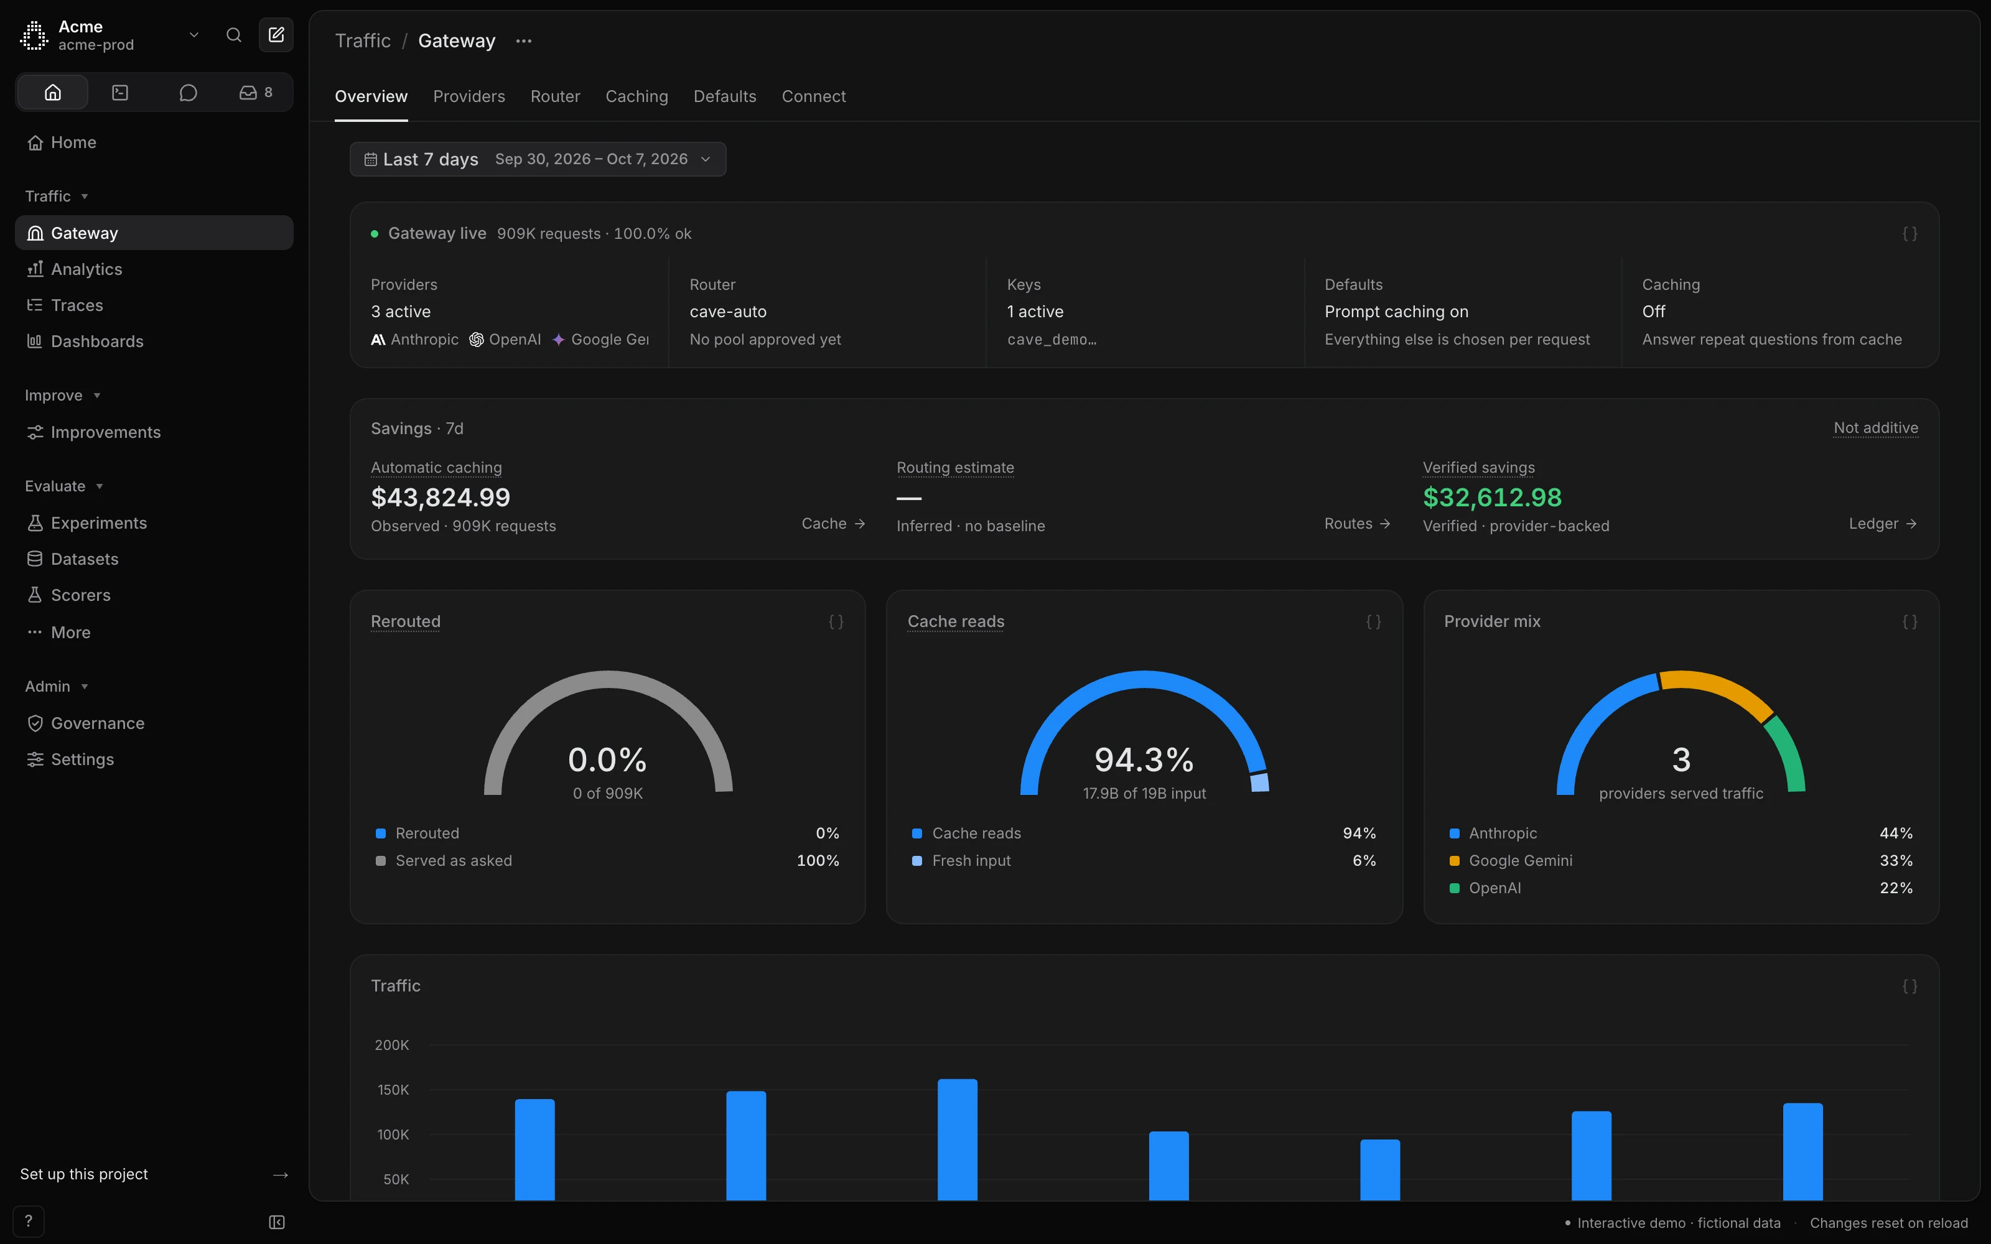Click the braces icon on Gateway live card
This screenshot has width=1991, height=1244.
pos(1909,234)
